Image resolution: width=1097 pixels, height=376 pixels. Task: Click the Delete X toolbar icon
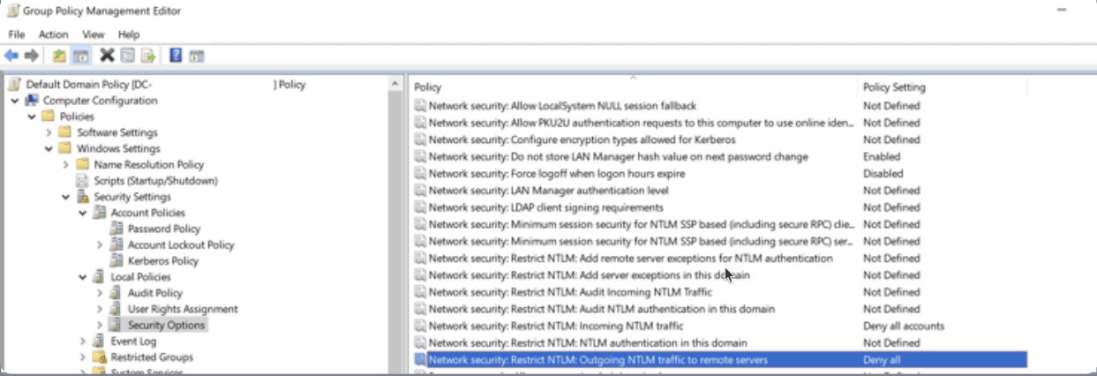click(x=107, y=56)
